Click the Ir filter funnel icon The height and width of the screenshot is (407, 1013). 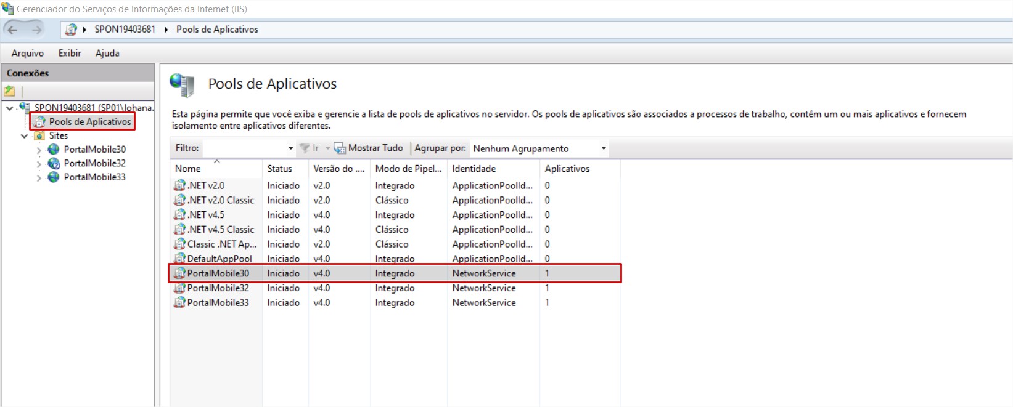pyautogui.click(x=304, y=148)
